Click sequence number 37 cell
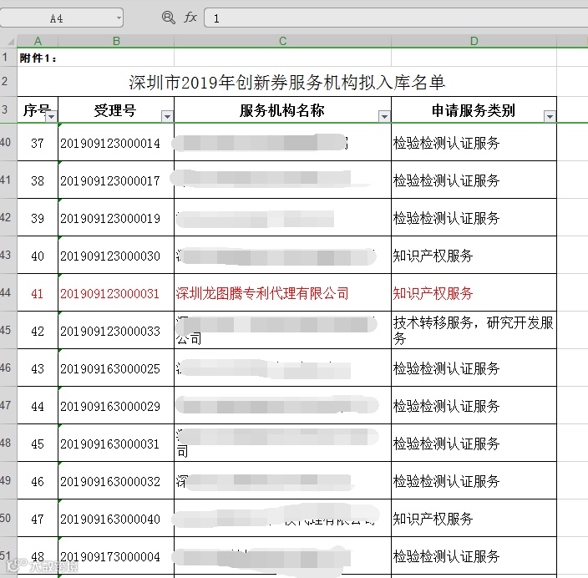588x578 pixels. click(x=38, y=143)
